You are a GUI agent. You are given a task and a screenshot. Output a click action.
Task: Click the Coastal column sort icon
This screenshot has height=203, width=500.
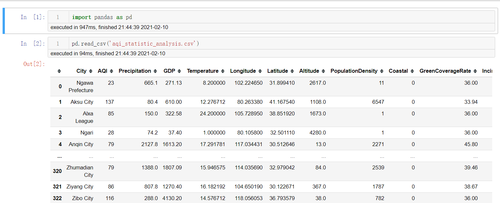click(412, 71)
